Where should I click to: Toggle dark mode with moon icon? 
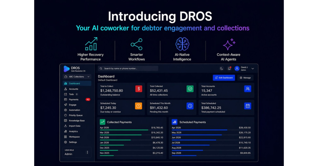pos(221,68)
